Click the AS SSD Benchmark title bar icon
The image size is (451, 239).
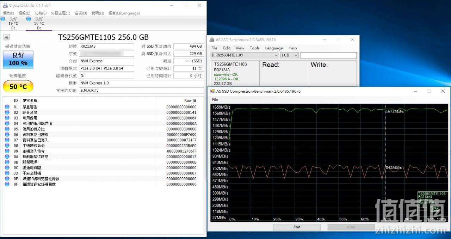pos(212,40)
